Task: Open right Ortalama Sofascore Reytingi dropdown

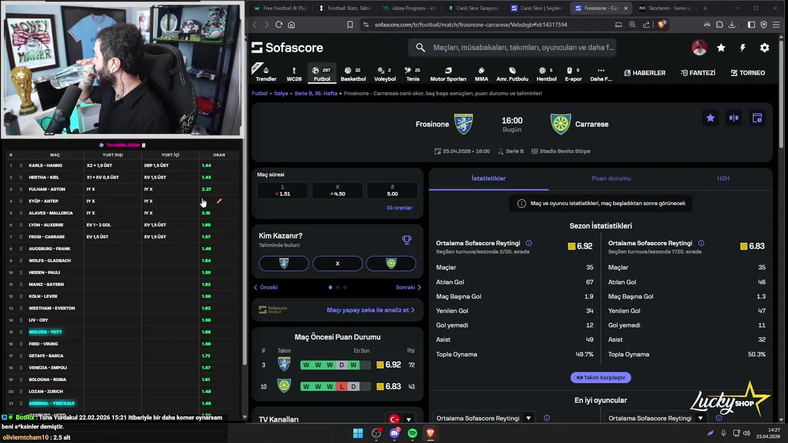Action: pos(656,418)
